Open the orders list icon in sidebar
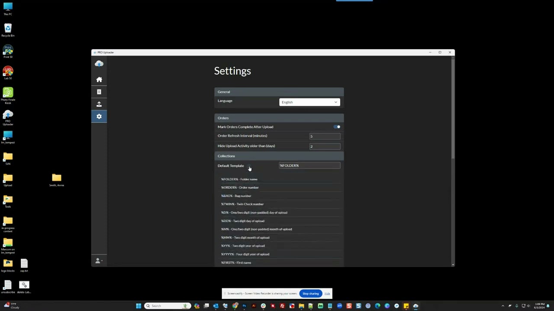 [99, 92]
